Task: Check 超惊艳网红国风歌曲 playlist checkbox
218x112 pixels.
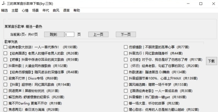Action: click(x=5, y=85)
